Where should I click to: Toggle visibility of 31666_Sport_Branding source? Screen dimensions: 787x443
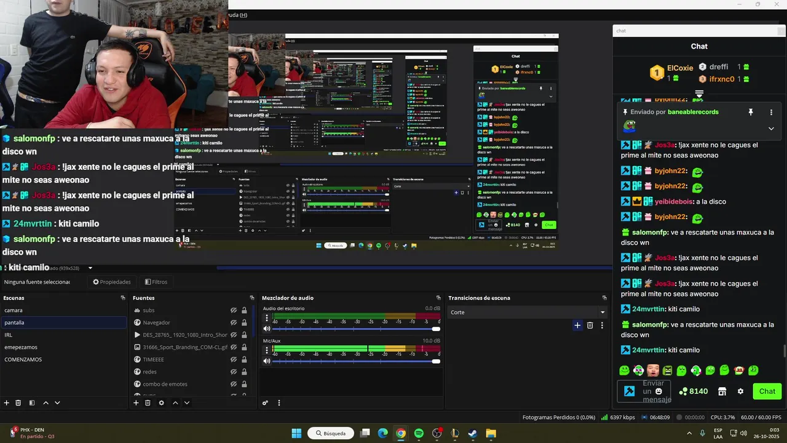click(234, 347)
